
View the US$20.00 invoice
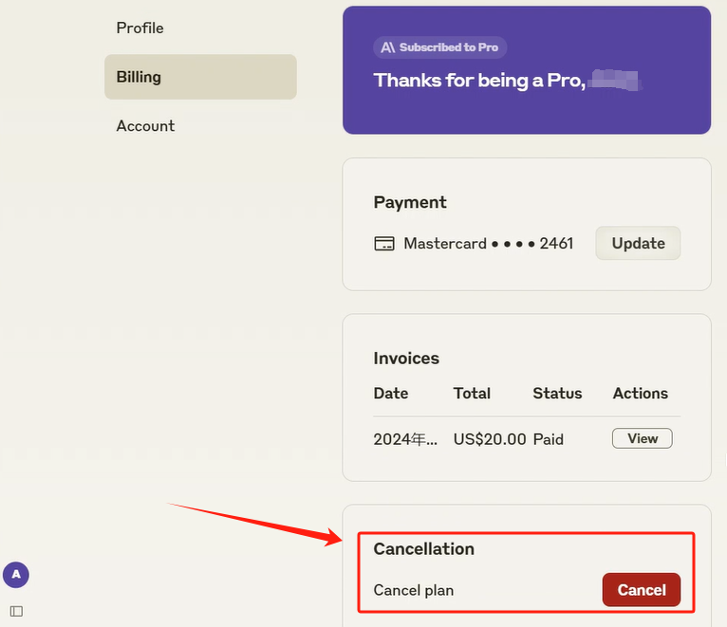click(642, 438)
